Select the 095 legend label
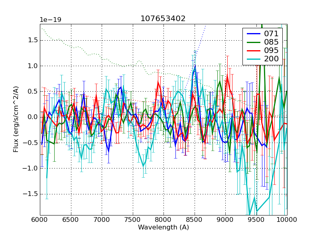 [271, 51]
